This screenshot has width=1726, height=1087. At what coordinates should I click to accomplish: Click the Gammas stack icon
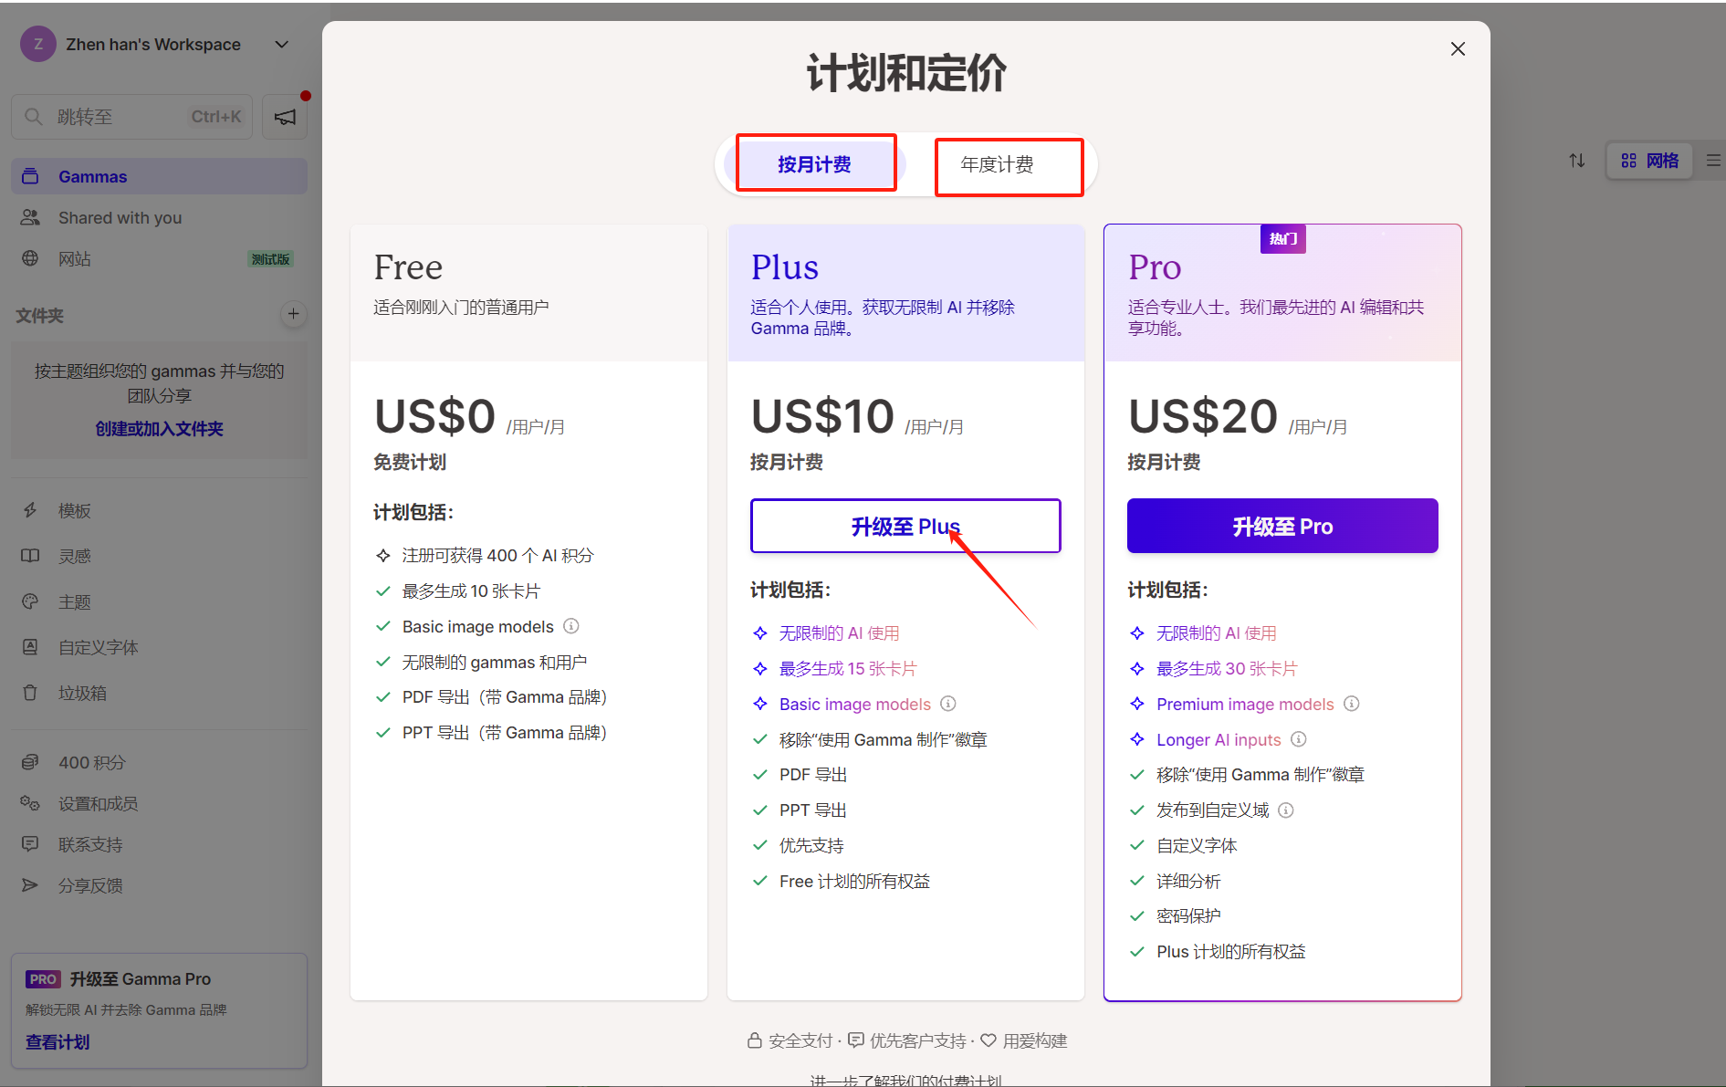click(x=30, y=176)
